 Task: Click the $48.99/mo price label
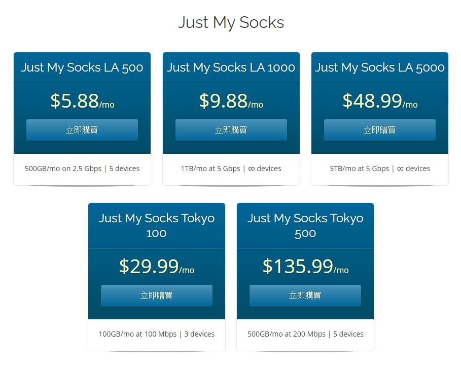379,101
